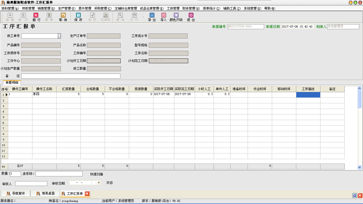Image resolution: width=363 pixels, height=204 pixels.
Task: Open the print options dropdown arrow
Action: click(x=143, y=17)
